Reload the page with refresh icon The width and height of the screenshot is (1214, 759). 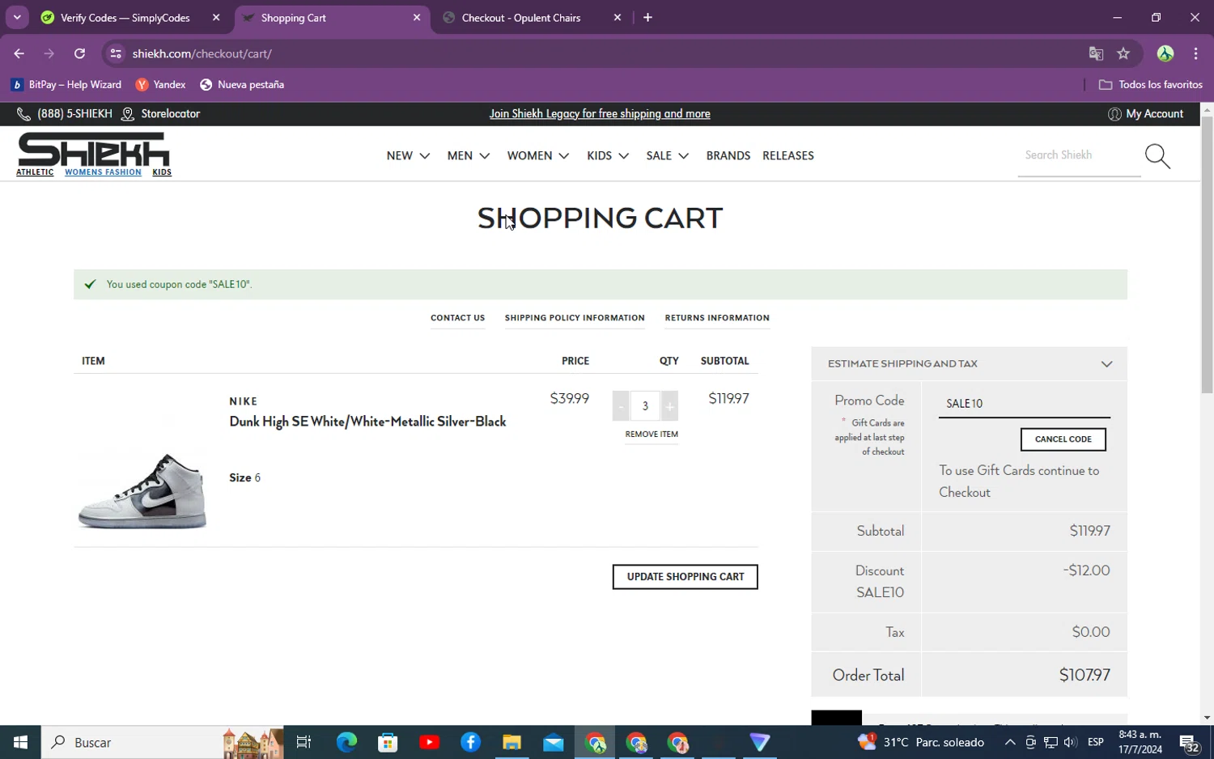tap(79, 53)
